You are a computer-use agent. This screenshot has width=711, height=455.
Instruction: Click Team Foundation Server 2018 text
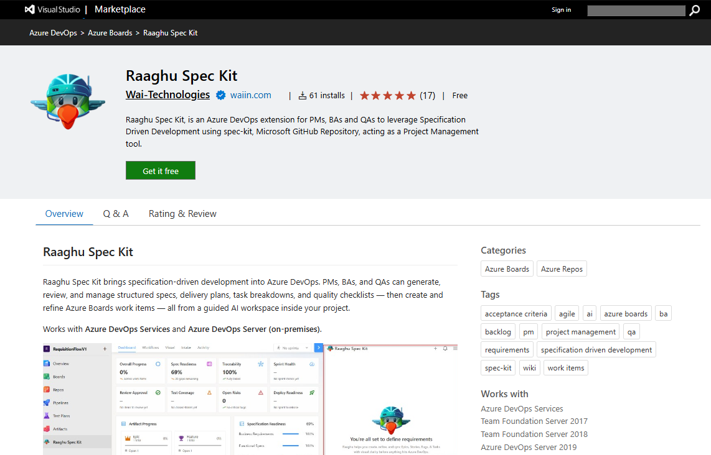pyautogui.click(x=534, y=434)
